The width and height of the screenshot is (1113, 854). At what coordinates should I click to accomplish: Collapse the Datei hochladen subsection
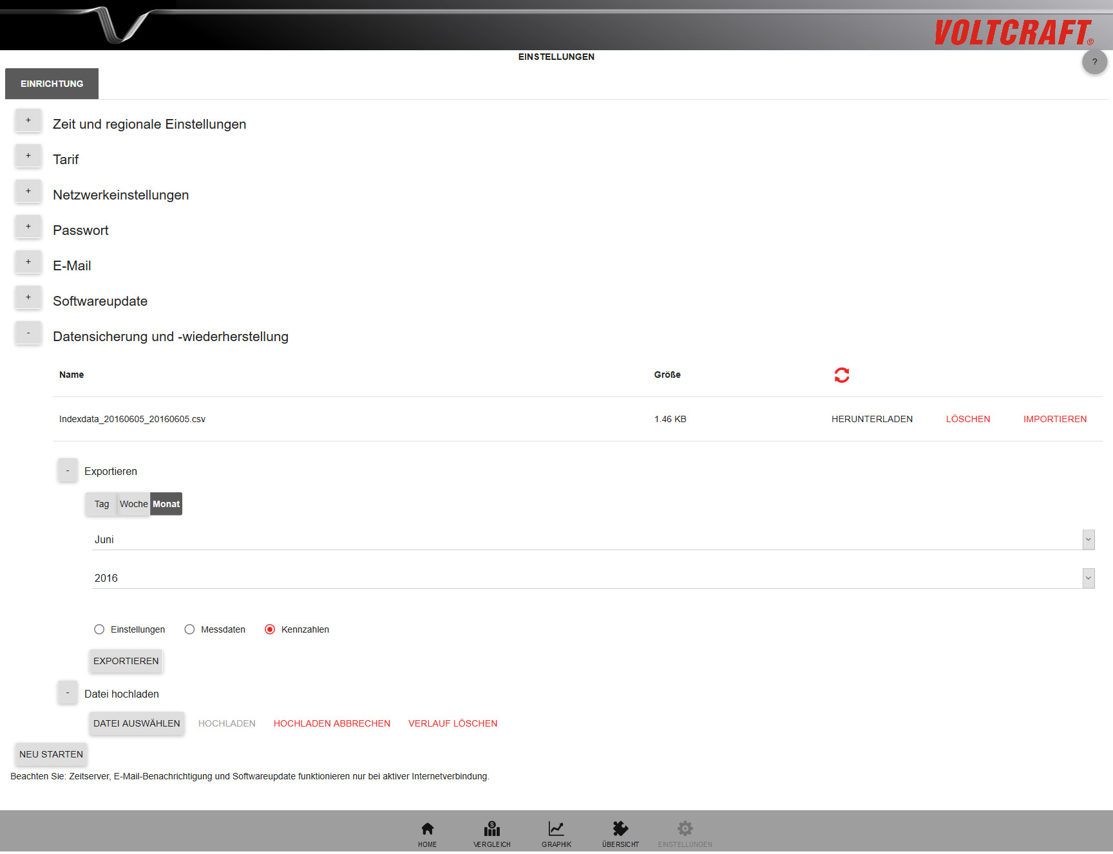coord(68,693)
